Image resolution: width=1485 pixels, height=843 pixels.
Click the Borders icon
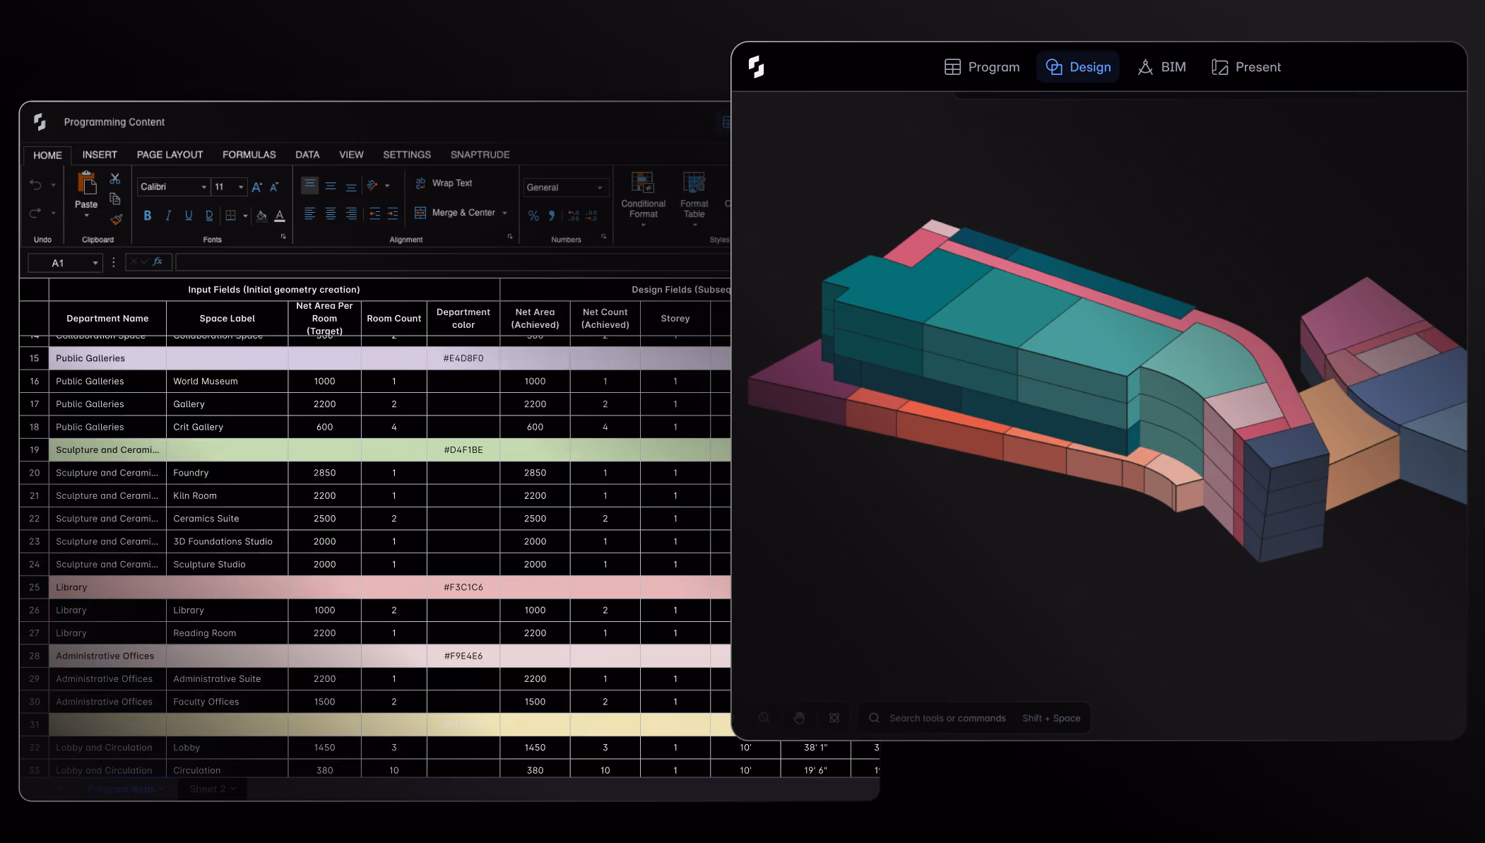click(x=230, y=216)
